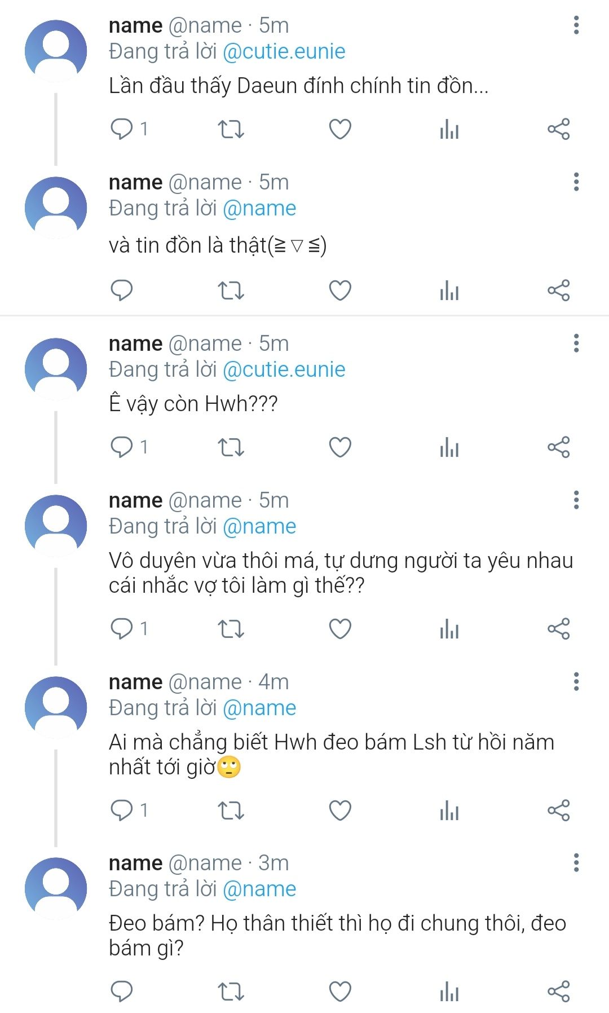Retweet the "Ai mà chẳng biết Hwh" tweet
Screen dimensions: 609x1013
tap(231, 811)
